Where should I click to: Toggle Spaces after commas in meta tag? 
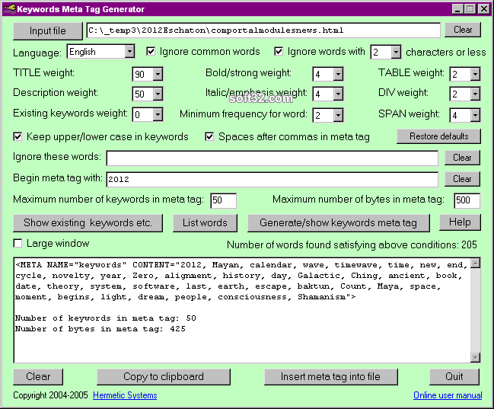(x=209, y=136)
